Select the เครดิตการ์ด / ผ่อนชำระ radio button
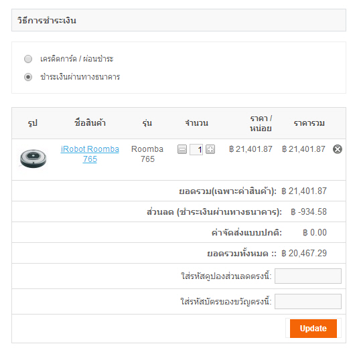 pyautogui.click(x=28, y=59)
